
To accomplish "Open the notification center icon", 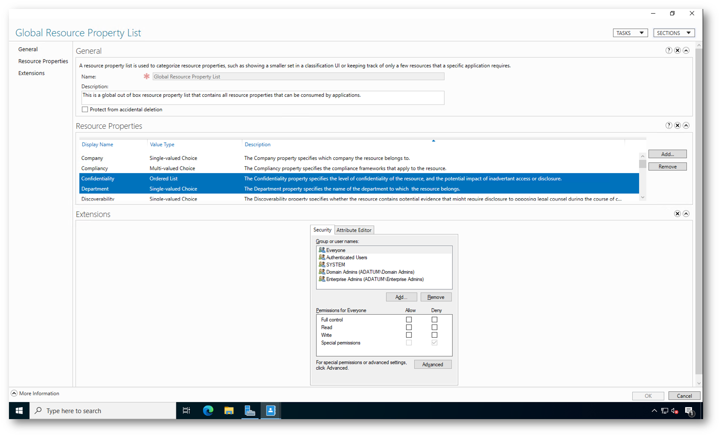I will tap(689, 411).
